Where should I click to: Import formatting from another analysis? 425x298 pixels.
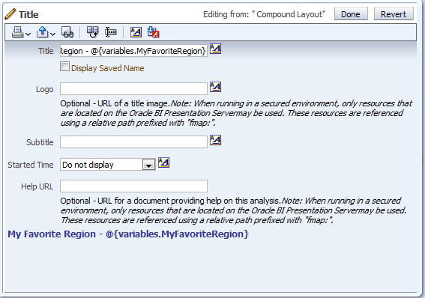[154, 32]
